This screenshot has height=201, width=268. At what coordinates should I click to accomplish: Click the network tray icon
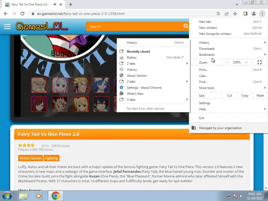pos(229,196)
